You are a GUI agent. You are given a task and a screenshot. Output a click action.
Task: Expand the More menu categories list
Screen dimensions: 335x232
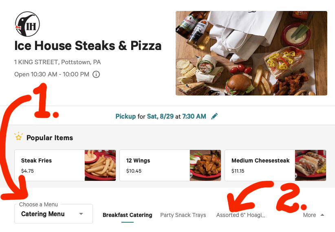pos(313,215)
